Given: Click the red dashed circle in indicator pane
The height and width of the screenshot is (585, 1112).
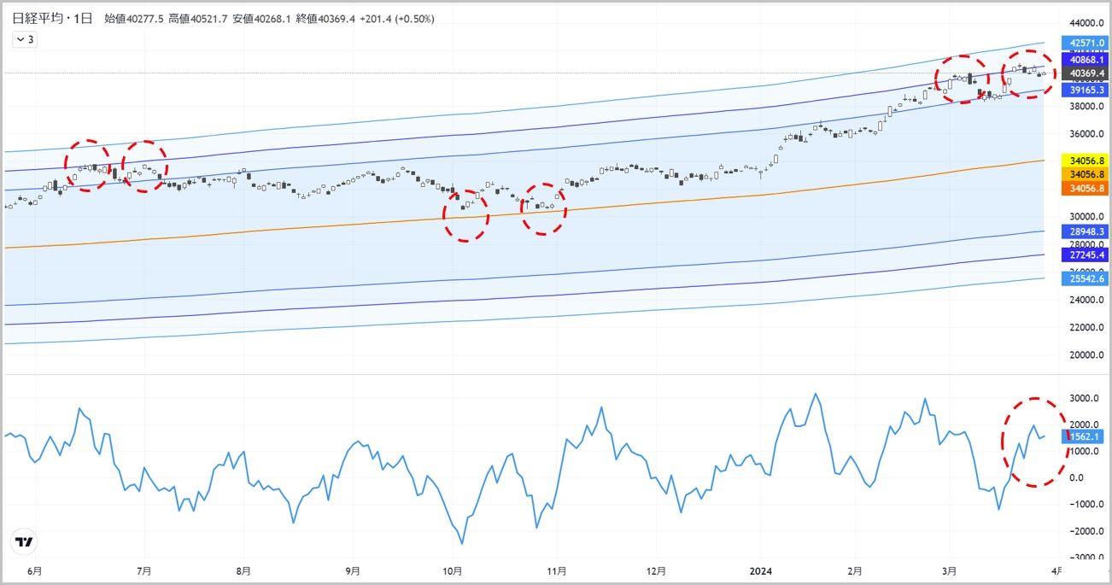Looking at the screenshot, I should [1034, 442].
